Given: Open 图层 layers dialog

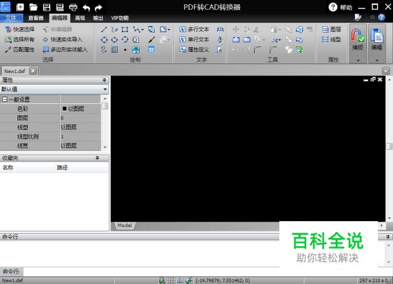Looking at the screenshot, I should [331, 29].
